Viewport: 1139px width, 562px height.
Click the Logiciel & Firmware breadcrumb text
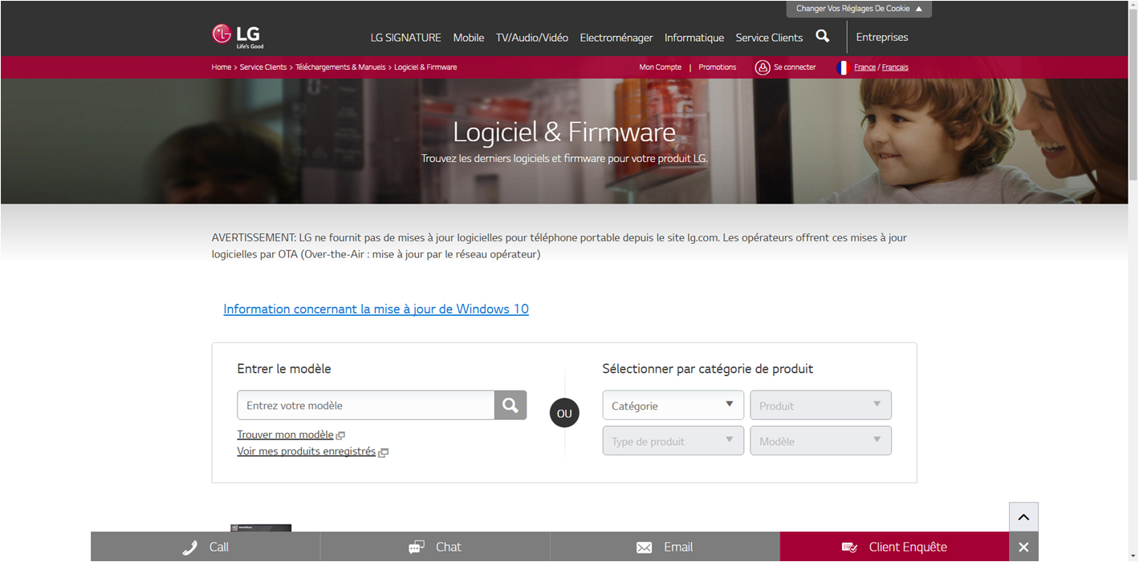pos(425,67)
